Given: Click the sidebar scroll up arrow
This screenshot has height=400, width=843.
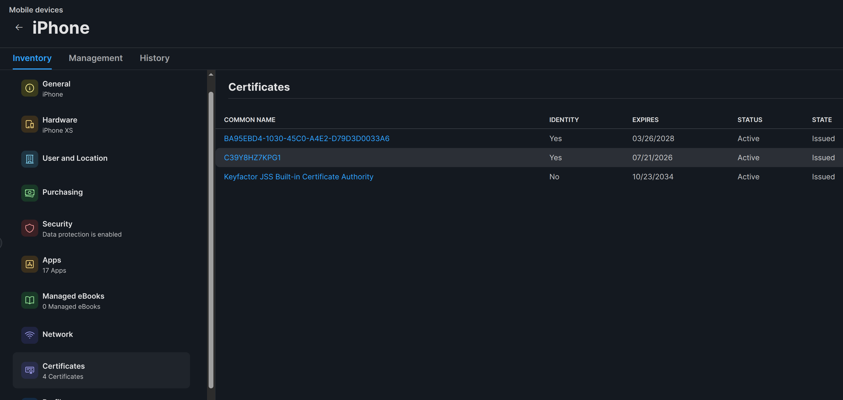Looking at the screenshot, I should point(211,75).
